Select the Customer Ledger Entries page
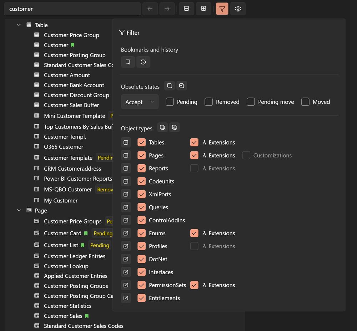The width and height of the screenshot is (357, 331). point(75,256)
